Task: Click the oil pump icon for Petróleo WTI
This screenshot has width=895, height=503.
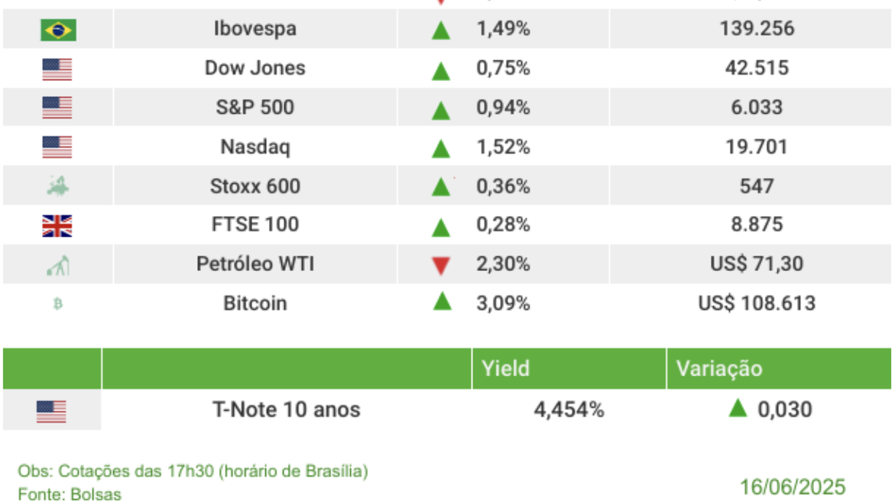Action: pos(57,265)
